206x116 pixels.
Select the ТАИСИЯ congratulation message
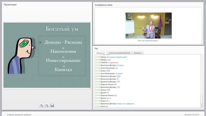coord(107,63)
